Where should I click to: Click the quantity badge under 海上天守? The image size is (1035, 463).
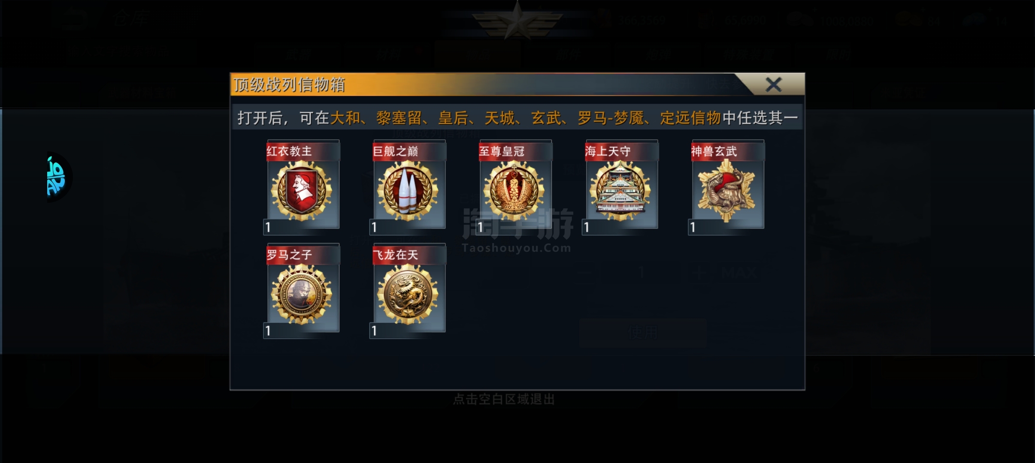587,227
